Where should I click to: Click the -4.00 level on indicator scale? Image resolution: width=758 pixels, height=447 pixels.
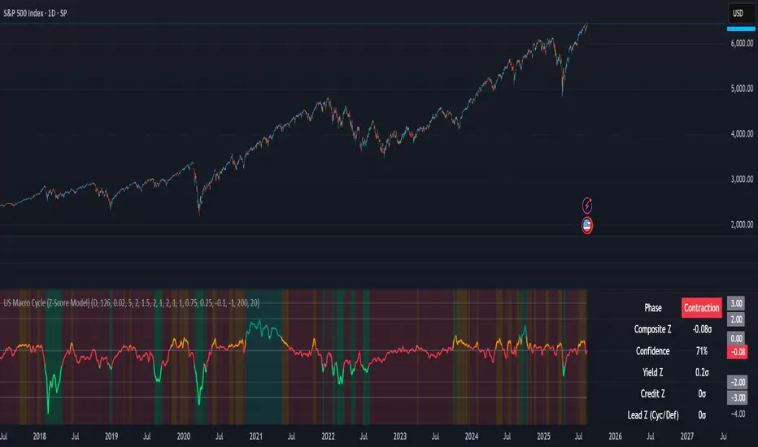(738, 414)
